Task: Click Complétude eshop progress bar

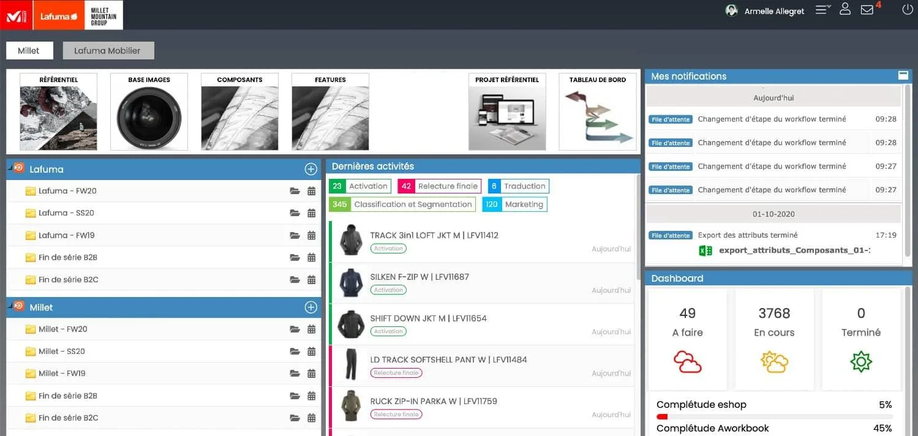Action: tap(774, 416)
